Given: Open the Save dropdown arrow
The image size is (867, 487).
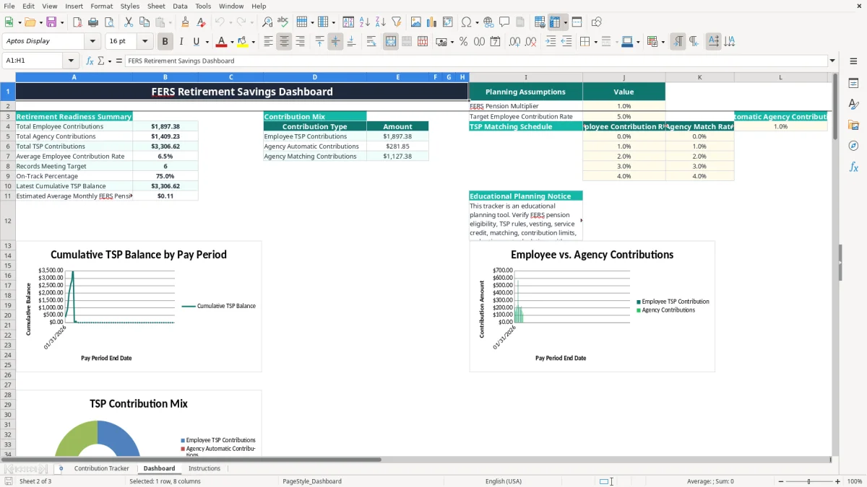Looking at the screenshot, I should tap(61, 22).
